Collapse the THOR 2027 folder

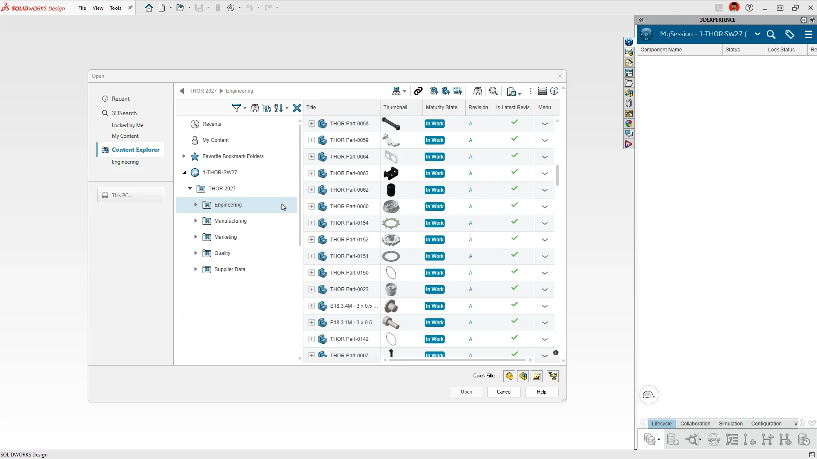tap(190, 188)
